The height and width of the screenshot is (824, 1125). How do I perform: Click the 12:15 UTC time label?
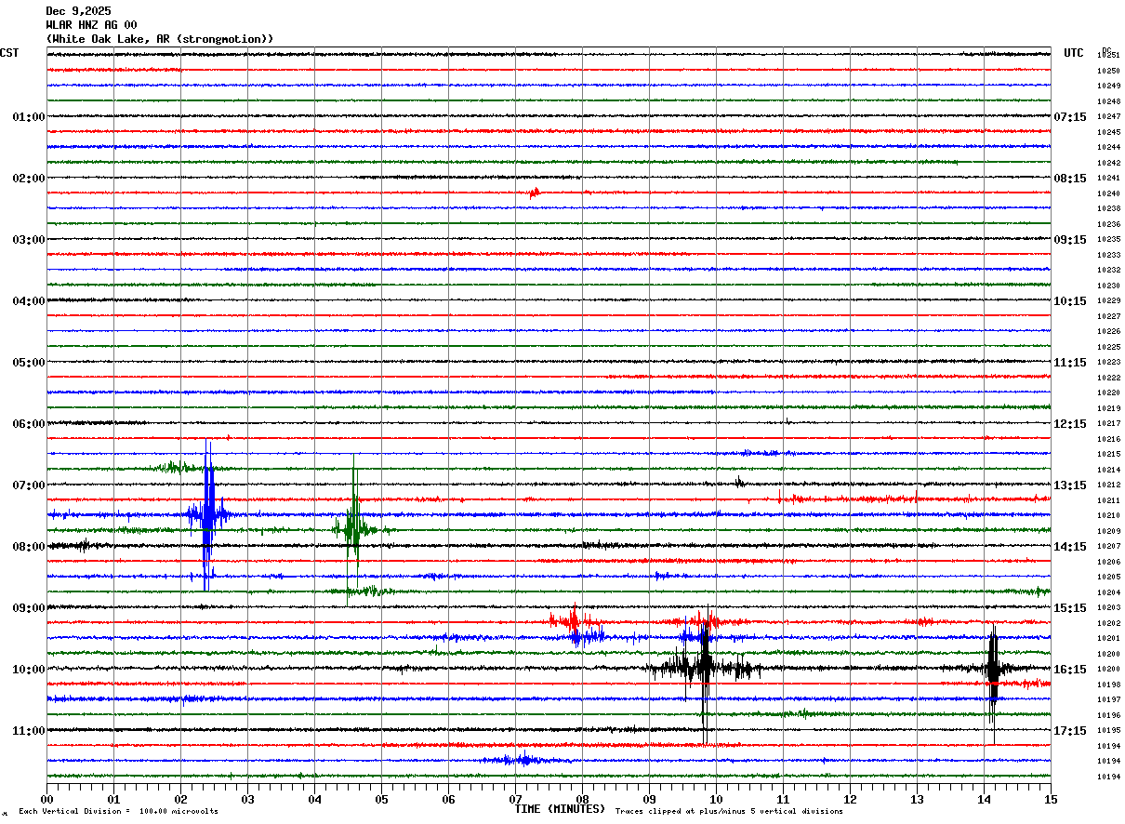1070,424
